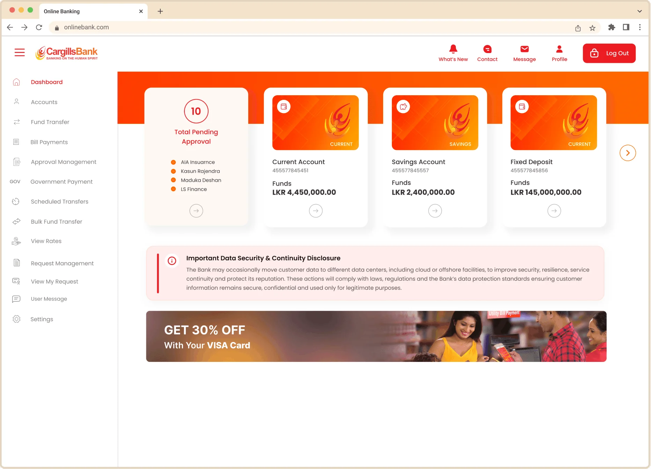The height and width of the screenshot is (469, 651).
Task: Click the Approval Management sidebar icon
Action: (x=16, y=162)
